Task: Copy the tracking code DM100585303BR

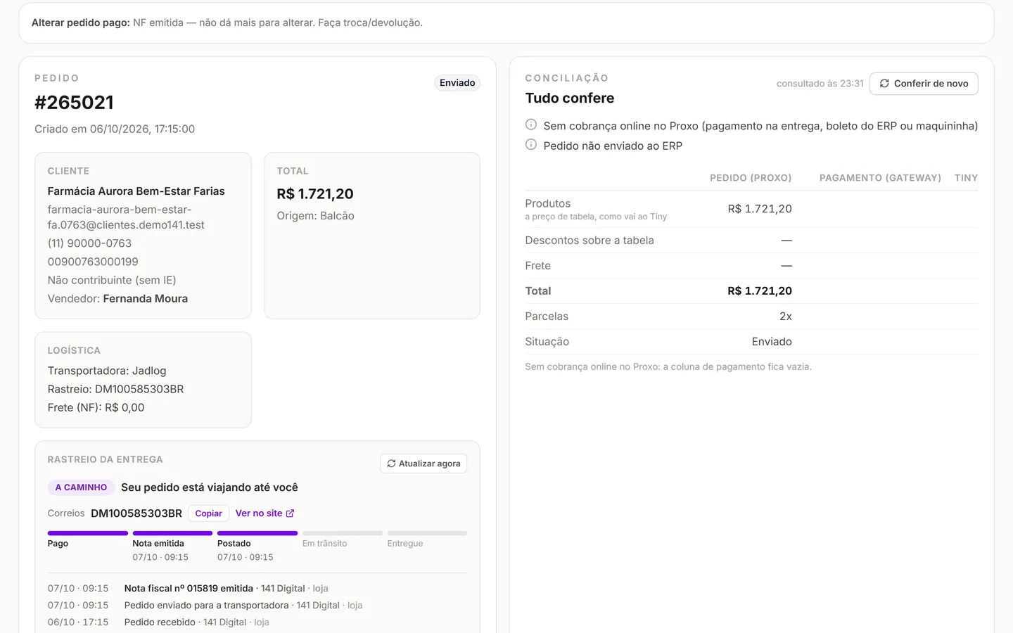Action: [208, 513]
